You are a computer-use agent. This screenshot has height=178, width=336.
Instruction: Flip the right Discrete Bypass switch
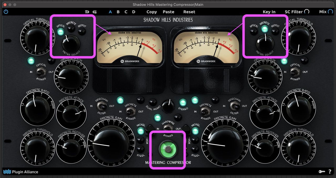205,111
